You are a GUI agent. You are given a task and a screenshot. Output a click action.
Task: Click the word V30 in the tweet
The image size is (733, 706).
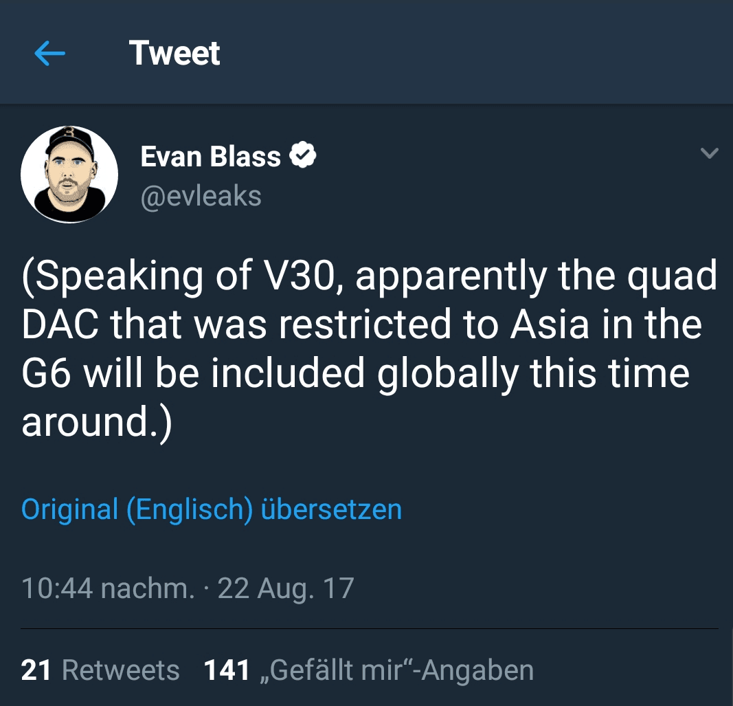click(304, 276)
